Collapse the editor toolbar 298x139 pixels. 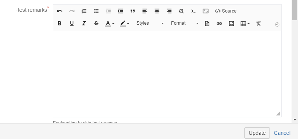277,24
